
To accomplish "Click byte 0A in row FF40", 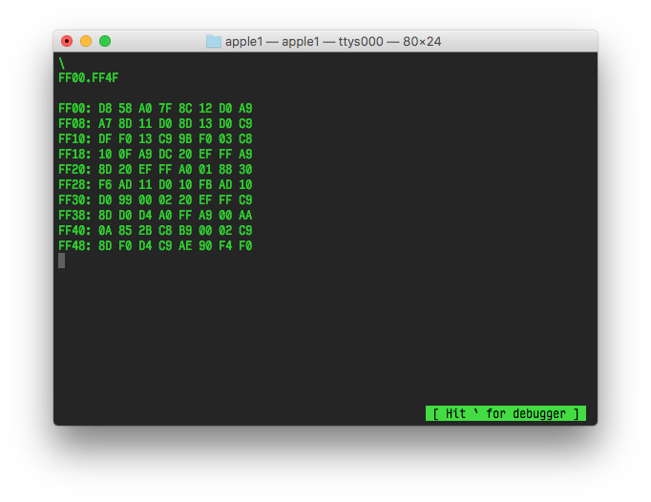I will [x=105, y=230].
